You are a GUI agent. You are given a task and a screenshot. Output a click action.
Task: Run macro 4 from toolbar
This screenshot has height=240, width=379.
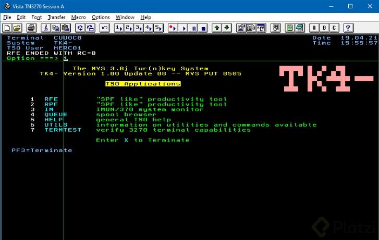(149, 28)
